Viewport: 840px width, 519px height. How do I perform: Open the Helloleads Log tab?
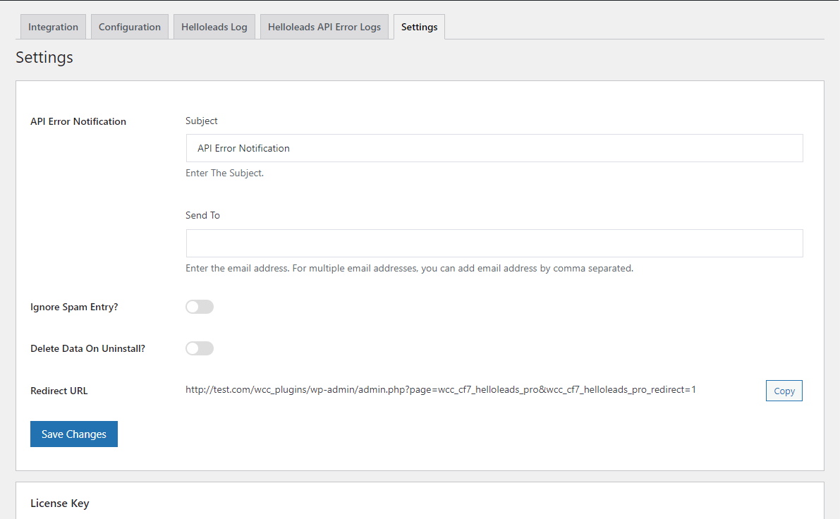(x=214, y=27)
